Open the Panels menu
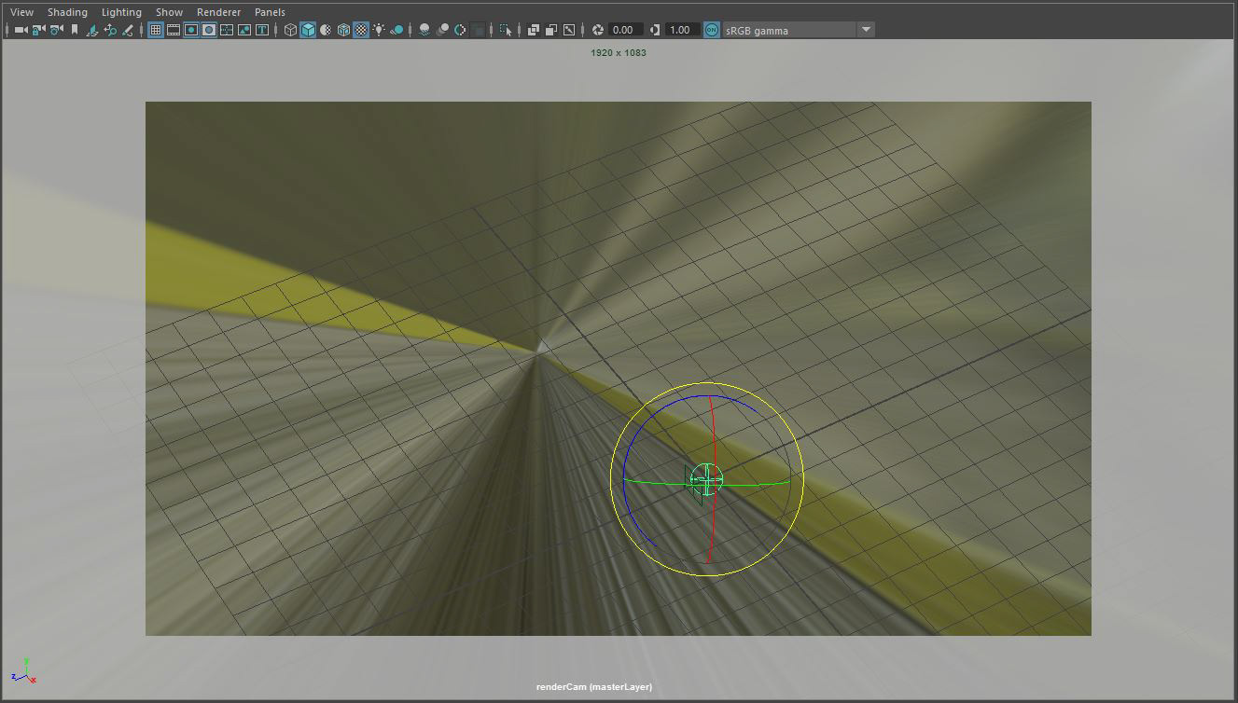 (270, 12)
